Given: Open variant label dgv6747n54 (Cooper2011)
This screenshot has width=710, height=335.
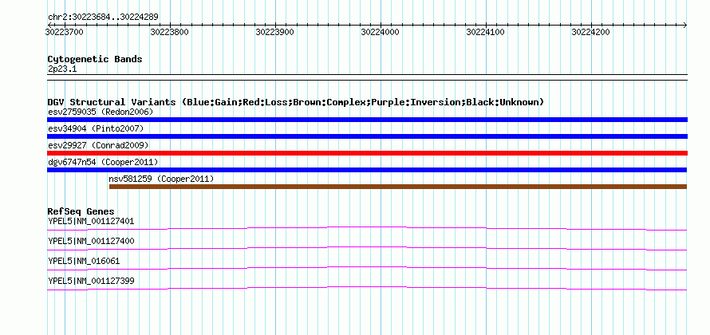Looking at the screenshot, I should [x=103, y=162].
